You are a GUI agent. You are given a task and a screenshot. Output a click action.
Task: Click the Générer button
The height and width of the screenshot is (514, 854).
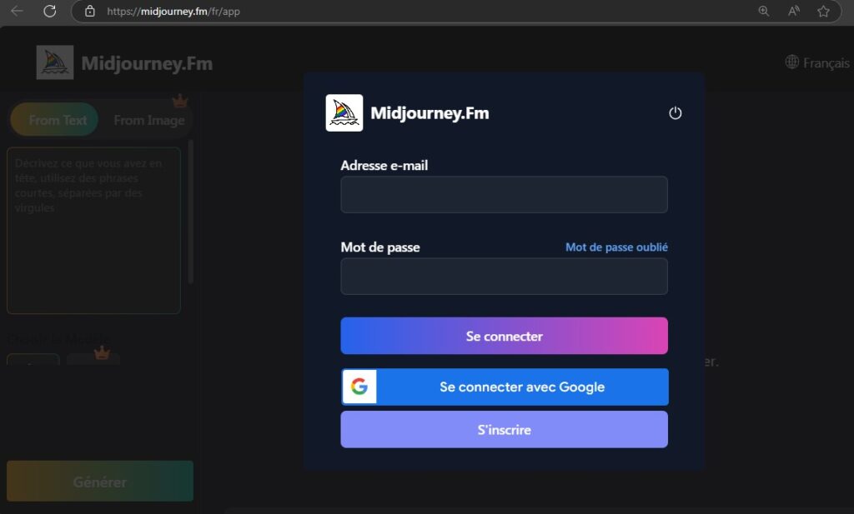(100, 482)
